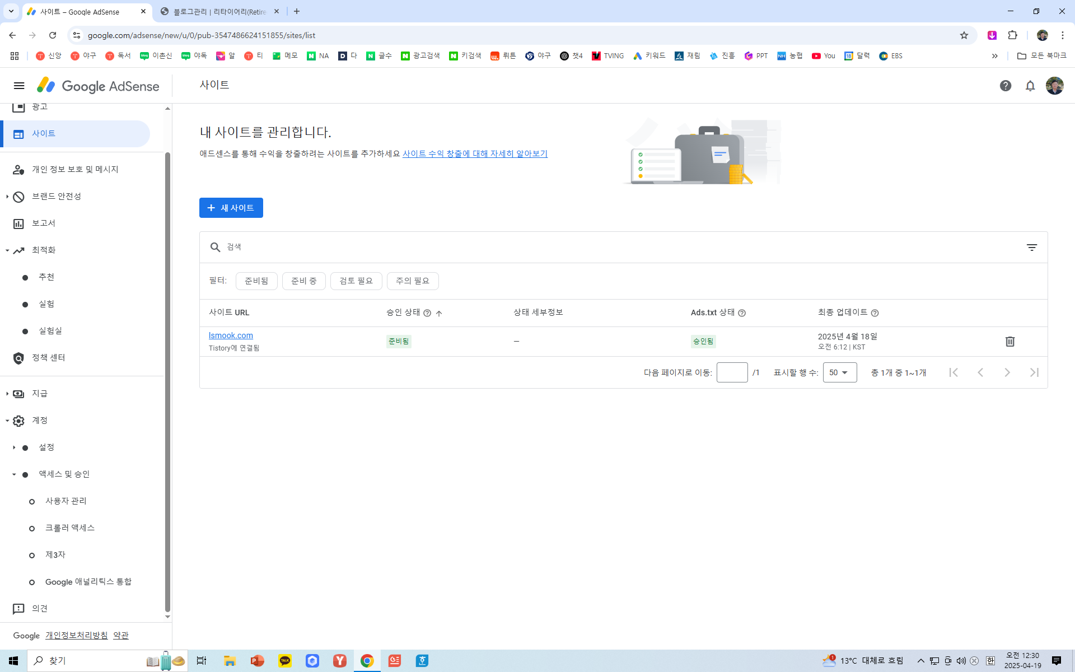1075x672 pixels.
Task: Open 정책 센터 in the sidebar
Action: [x=48, y=358]
